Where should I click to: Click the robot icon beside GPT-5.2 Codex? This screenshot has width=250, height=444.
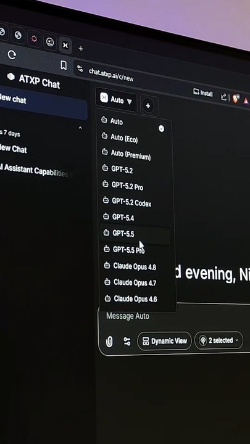(106, 200)
